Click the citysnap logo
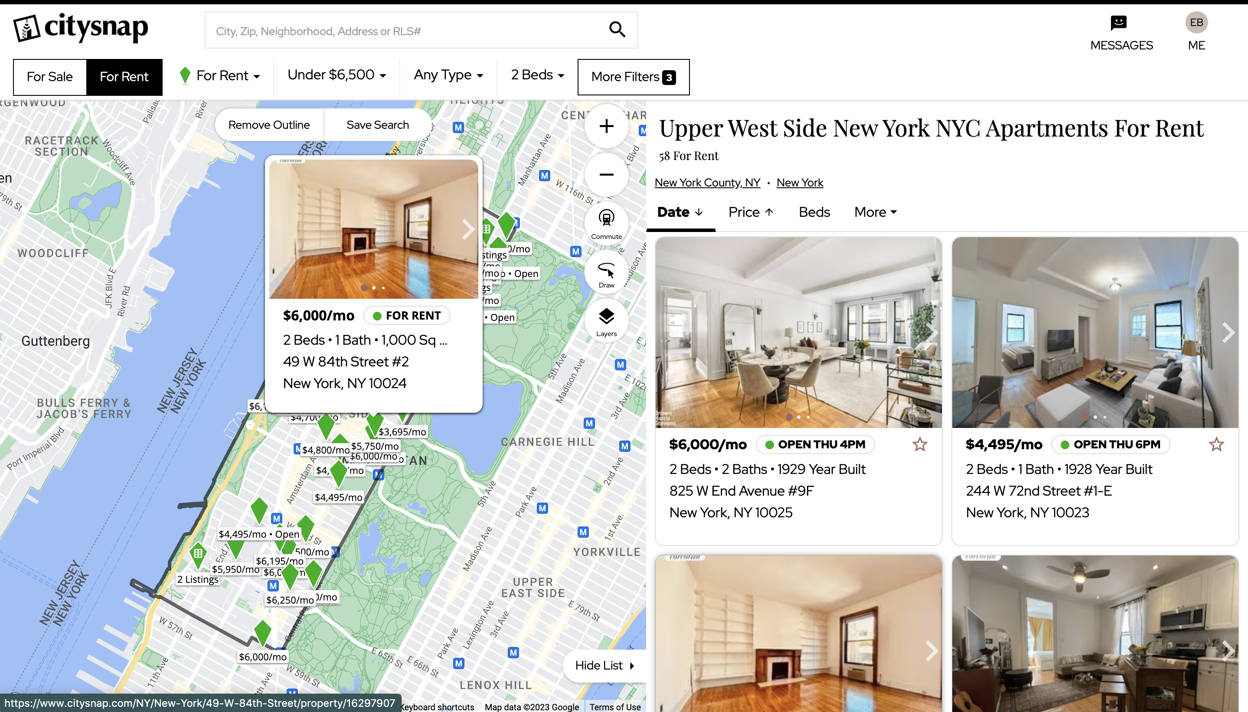Screen dimensions: 1248x712 [x=80, y=28]
